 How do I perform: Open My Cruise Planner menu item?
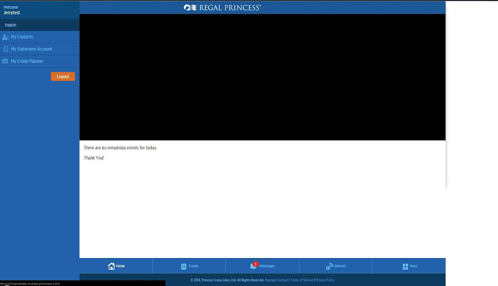click(x=40, y=61)
